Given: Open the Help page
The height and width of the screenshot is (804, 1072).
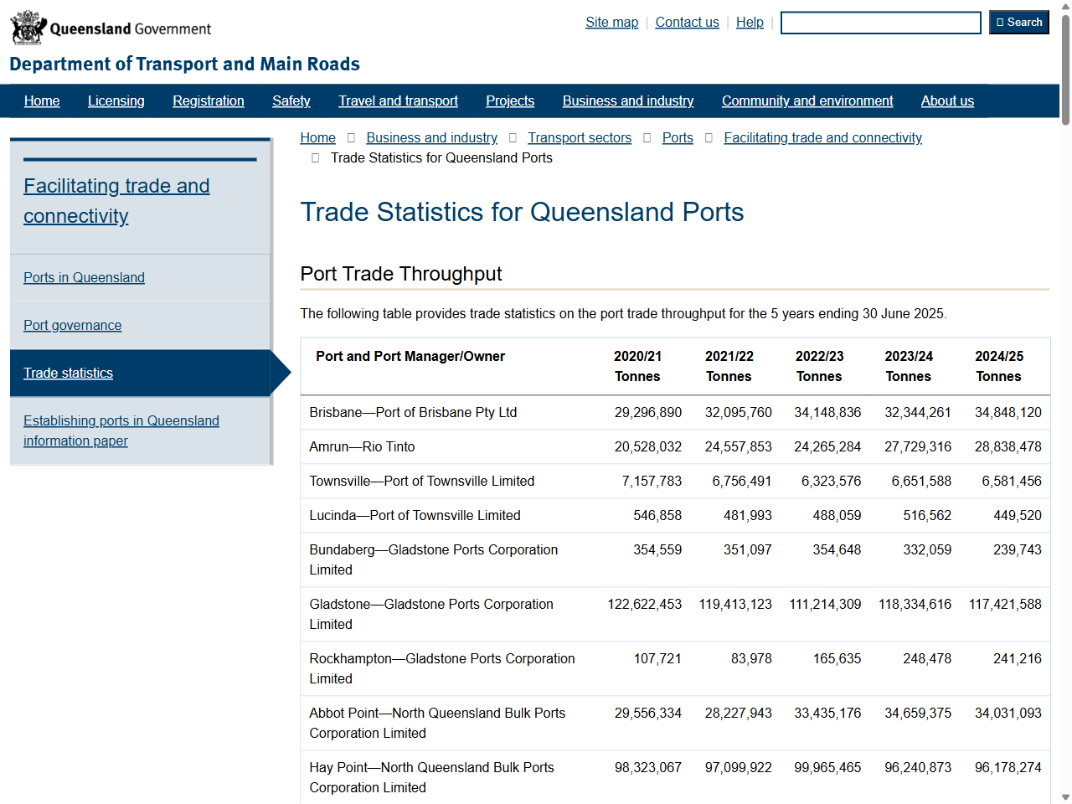Looking at the screenshot, I should tap(750, 22).
